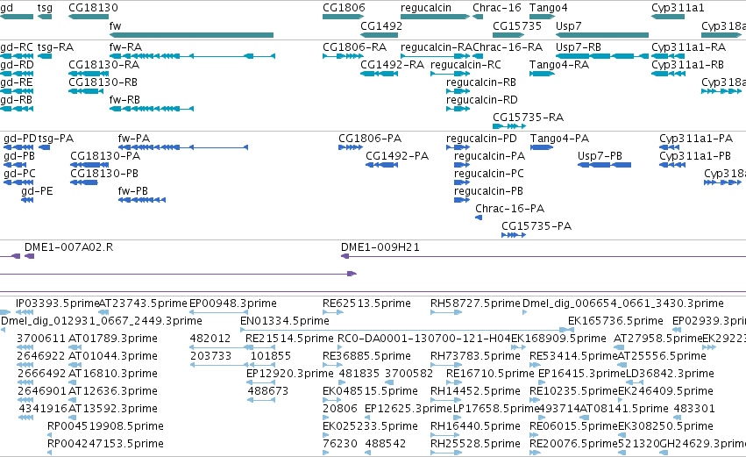Click the Usp7 gene bar in the gene track

point(602,35)
